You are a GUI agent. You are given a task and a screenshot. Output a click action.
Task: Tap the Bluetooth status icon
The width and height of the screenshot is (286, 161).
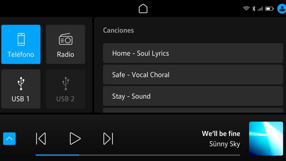coord(254,9)
